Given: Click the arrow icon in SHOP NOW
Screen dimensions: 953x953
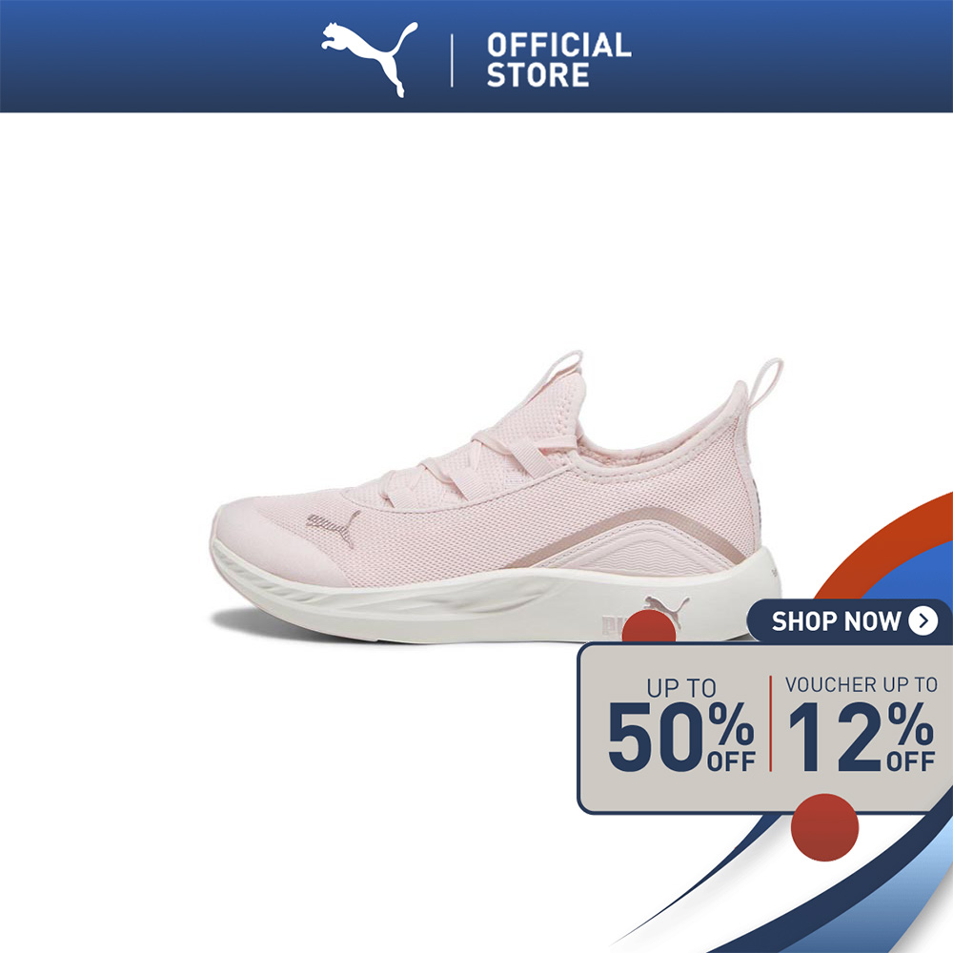Looking at the screenshot, I should [x=923, y=621].
